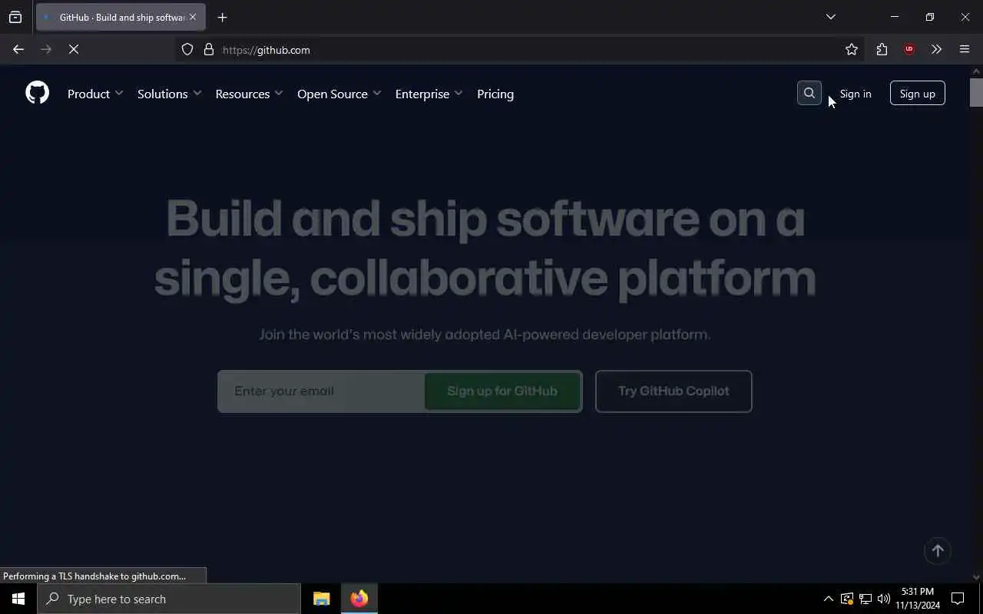Open network status tray icon
This screenshot has width=983, height=614.
pos(866,599)
